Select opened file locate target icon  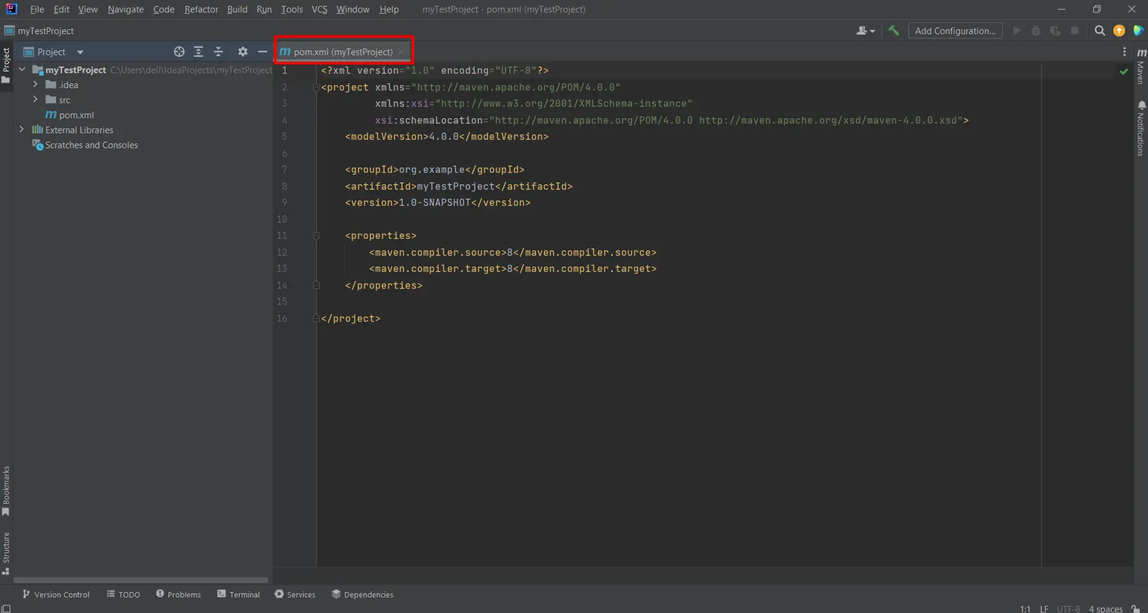click(179, 51)
